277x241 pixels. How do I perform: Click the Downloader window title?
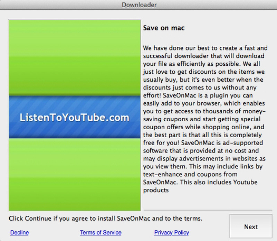139,5
